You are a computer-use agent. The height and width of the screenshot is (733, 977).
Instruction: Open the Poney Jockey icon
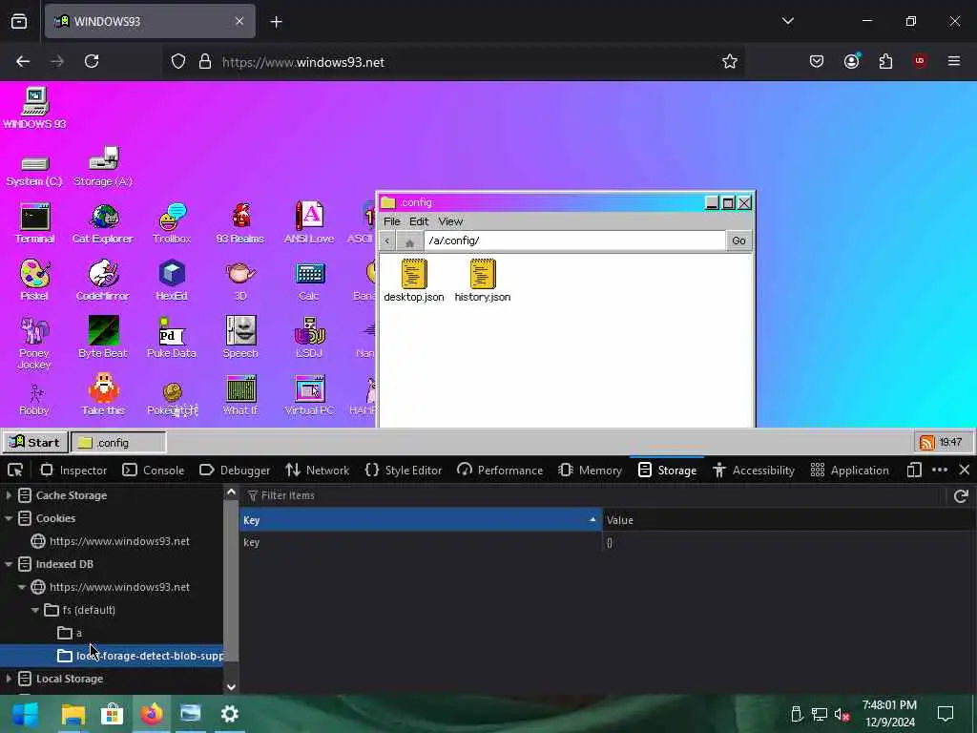(34, 343)
